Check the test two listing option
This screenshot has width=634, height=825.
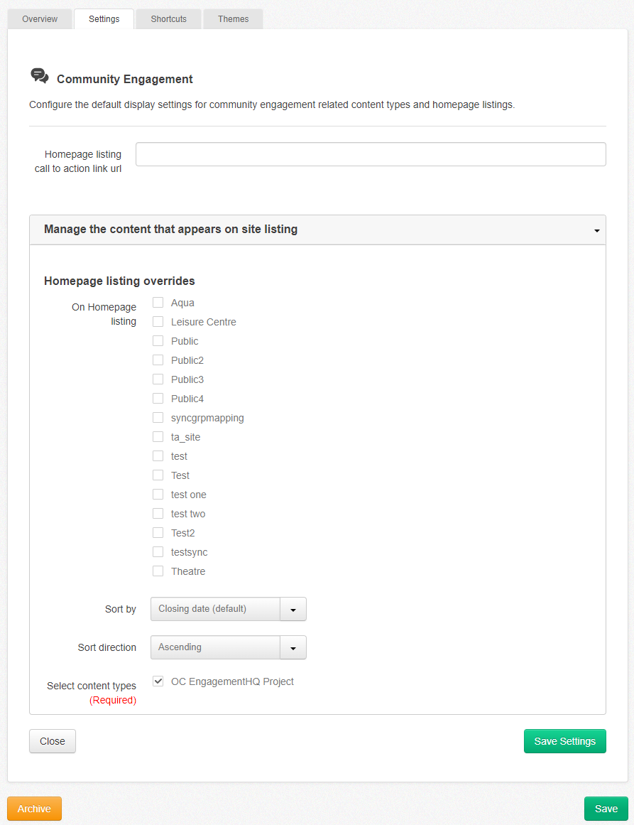[x=158, y=512]
